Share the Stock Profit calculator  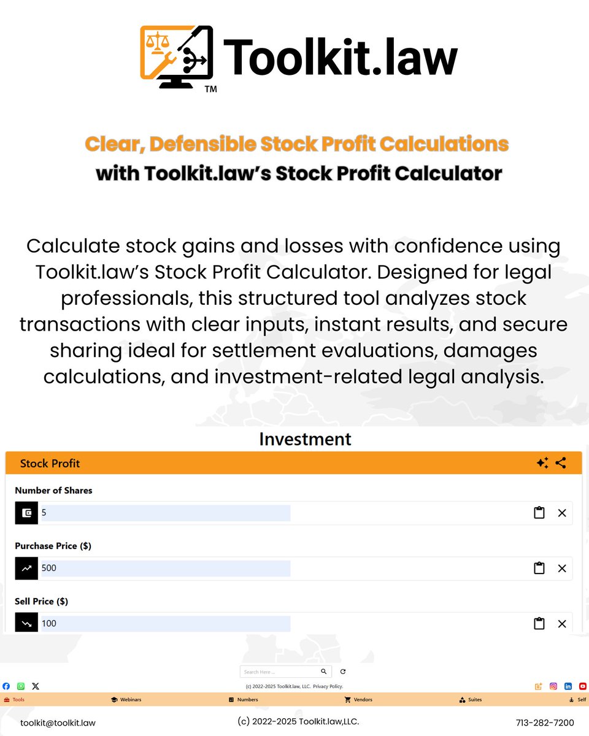pos(561,463)
